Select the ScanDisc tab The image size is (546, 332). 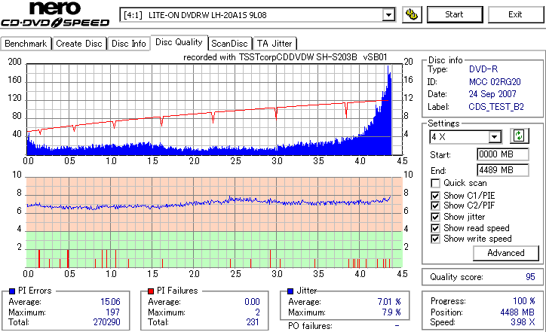click(230, 44)
